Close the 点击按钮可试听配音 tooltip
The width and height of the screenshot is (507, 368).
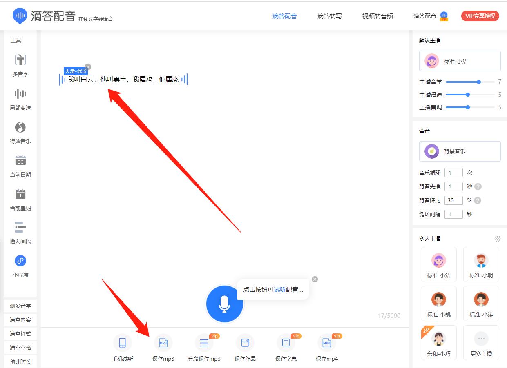[315, 279]
